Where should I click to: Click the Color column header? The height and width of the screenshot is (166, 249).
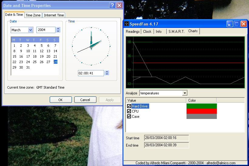[x=201, y=100]
